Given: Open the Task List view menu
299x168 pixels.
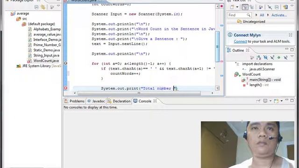Looking at the screenshot, I should pyautogui.click(x=292, y=6).
